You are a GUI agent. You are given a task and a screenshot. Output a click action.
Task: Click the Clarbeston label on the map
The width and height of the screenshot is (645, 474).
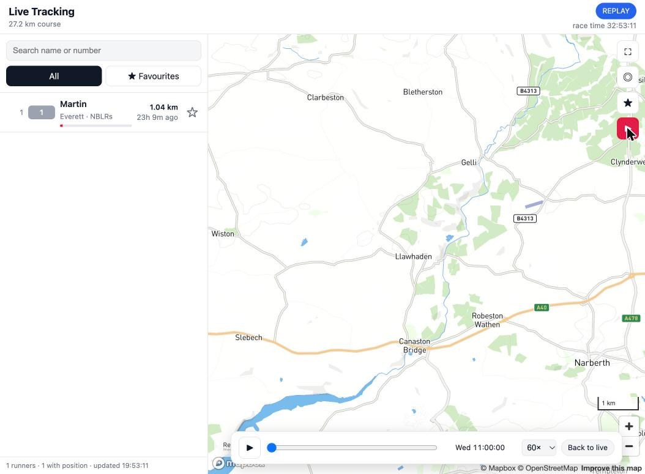point(326,97)
